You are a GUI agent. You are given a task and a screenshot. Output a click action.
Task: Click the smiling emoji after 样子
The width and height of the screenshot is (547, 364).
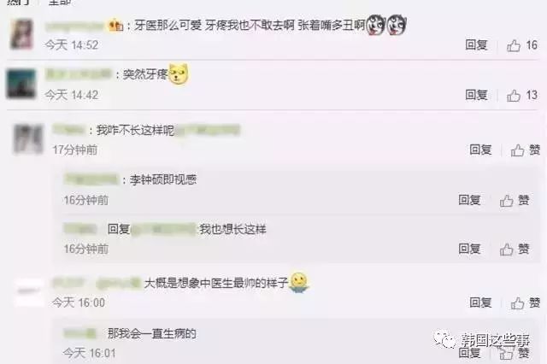(x=299, y=283)
